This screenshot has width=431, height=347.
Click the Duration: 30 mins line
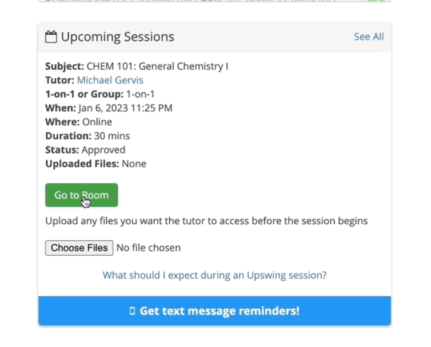click(x=87, y=136)
